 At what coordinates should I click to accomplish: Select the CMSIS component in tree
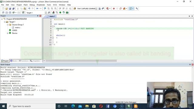coord(15,30)
